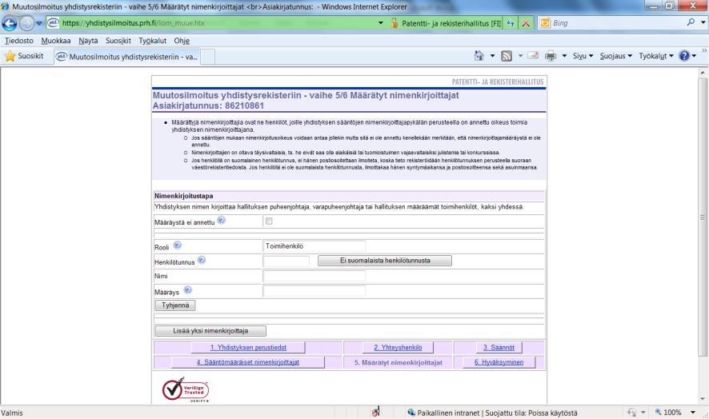The image size is (709, 419).
Task: Go to 3. Säännöt step
Action: click(x=499, y=348)
